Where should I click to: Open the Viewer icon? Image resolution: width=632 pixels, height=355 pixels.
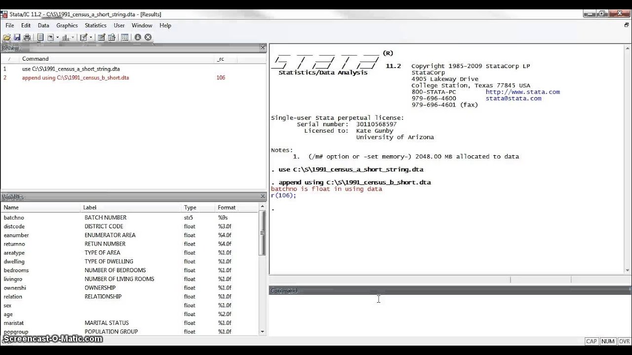50,37
